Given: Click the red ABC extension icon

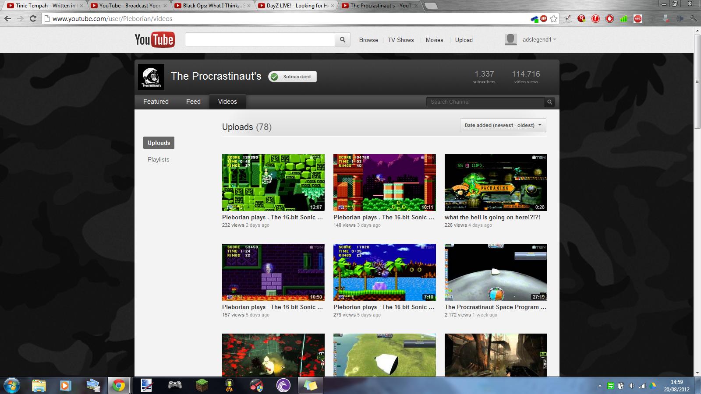Looking at the screenshot, I should 638,18.
